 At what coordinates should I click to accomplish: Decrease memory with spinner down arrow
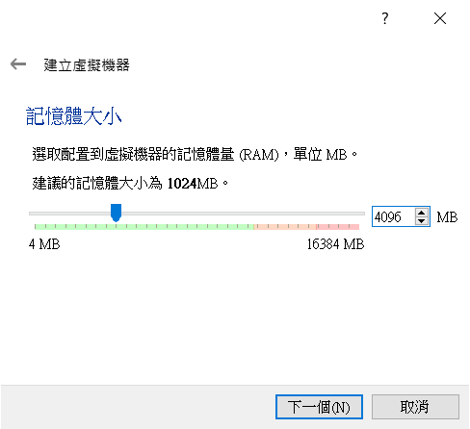422,221
